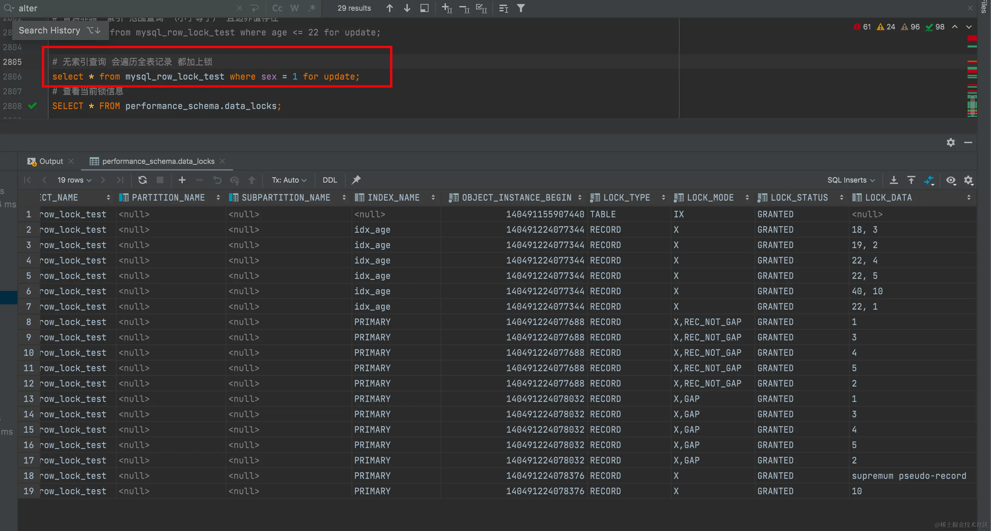This screenshot has height=531, width=991.
Task: Toggle Regex search option
Action: (312, 8)
